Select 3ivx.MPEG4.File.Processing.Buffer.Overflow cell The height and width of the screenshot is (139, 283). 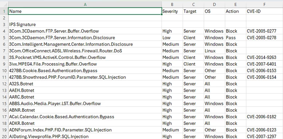[85, 64]
